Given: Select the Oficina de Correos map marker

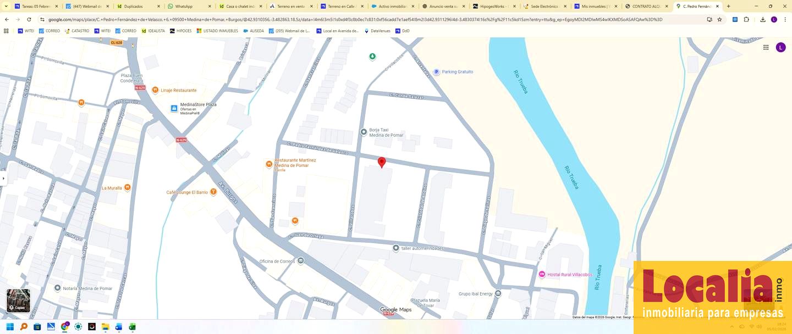Looking at the screenshot, I should [x=300, y=260].
